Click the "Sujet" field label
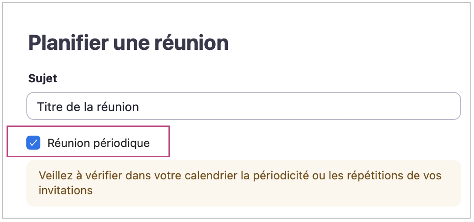 pyautogui.click(x=43, y=78)
